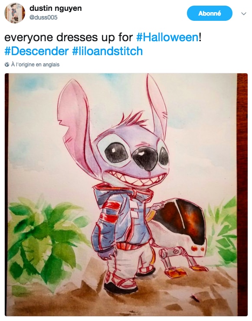Click the 'À l'origine en anglais' label
The image size is (252, 321).
point(35,65)
